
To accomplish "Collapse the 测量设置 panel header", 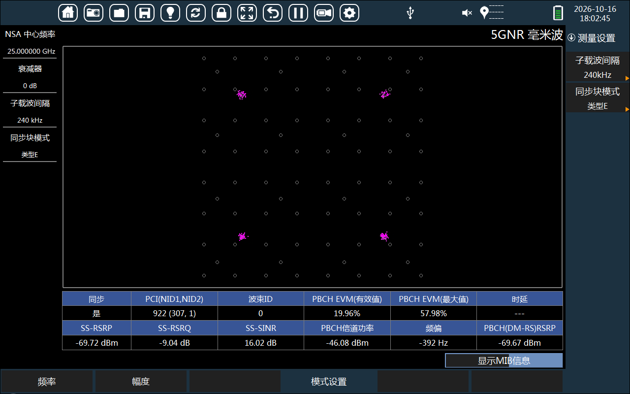I will 592,38.
